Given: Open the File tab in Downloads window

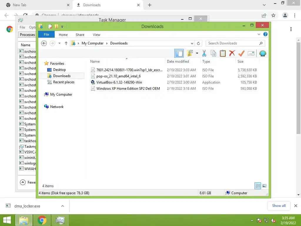Looking at the screenshot, I should coord(46,34).
